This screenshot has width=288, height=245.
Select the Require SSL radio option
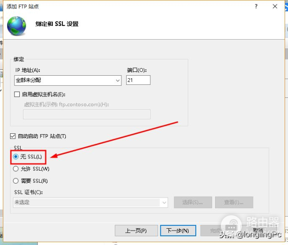pyautogui.click(x=16, y=181)
